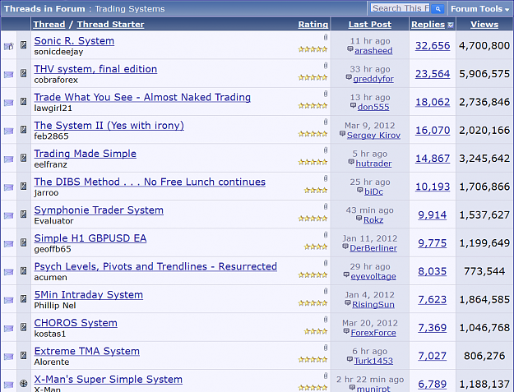Click post icon beside THV system
Viewport: 514px width, 392px height.
click(x=24, y=73)
